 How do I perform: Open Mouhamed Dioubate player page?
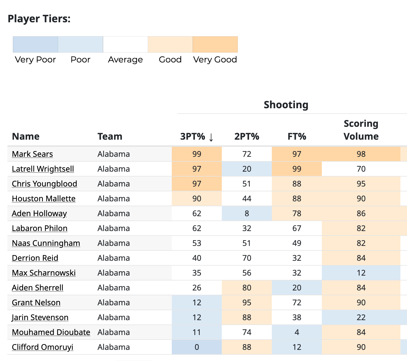(51, 332)
